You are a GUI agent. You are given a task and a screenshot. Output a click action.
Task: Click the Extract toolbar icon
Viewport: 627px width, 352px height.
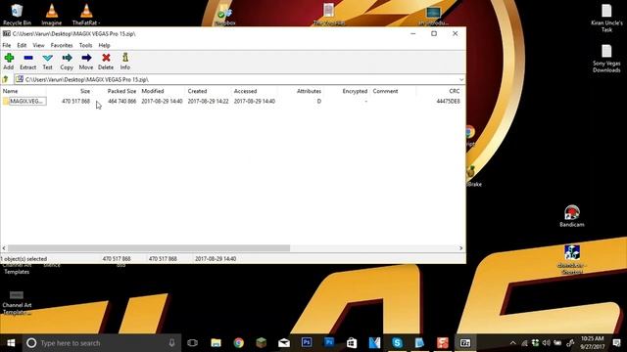28,62
